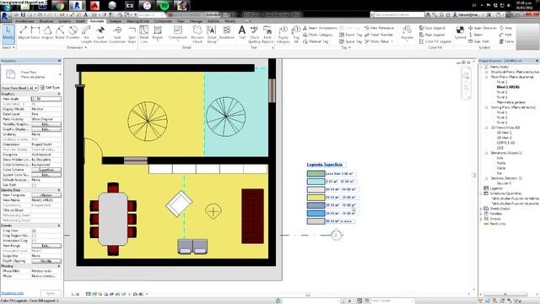The height and width of the screenshot is (304, 540).
Task: Switch to the Analyze ribbon tab
Action: (x=115, y=21)
